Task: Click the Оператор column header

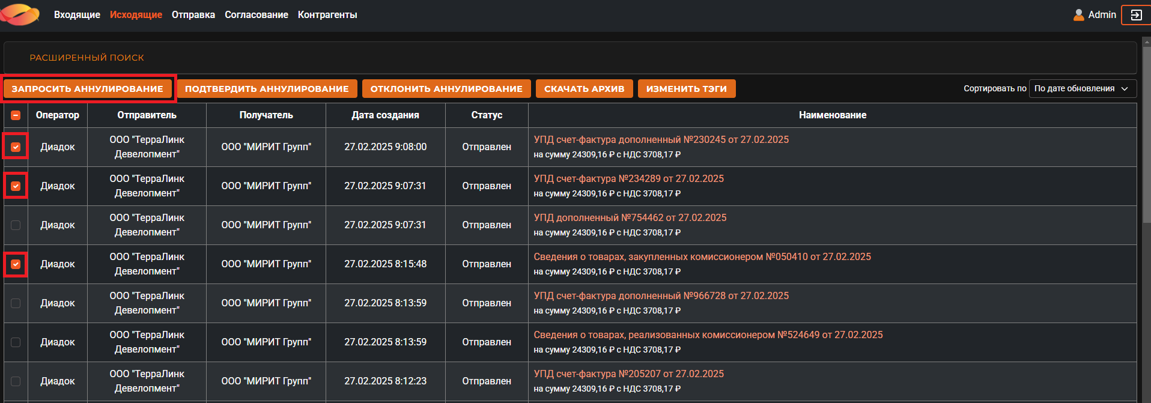Action: [x=58, y=115]
